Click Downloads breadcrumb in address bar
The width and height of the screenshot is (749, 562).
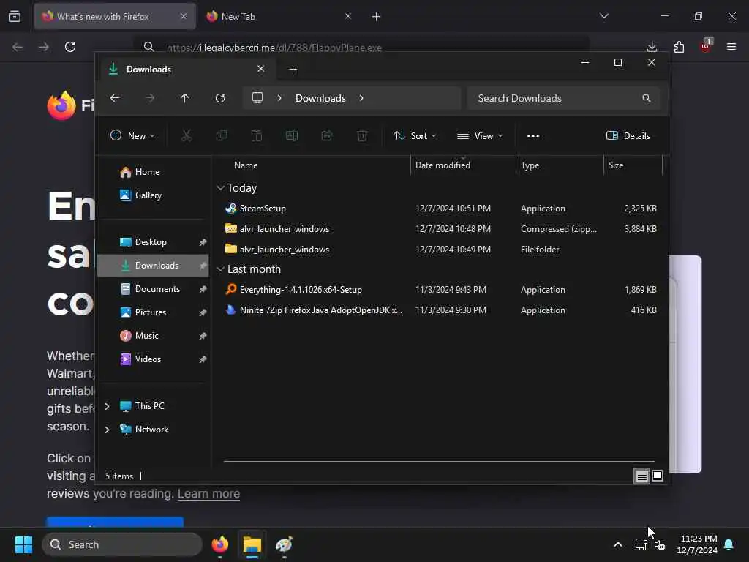tap(320, 98)
